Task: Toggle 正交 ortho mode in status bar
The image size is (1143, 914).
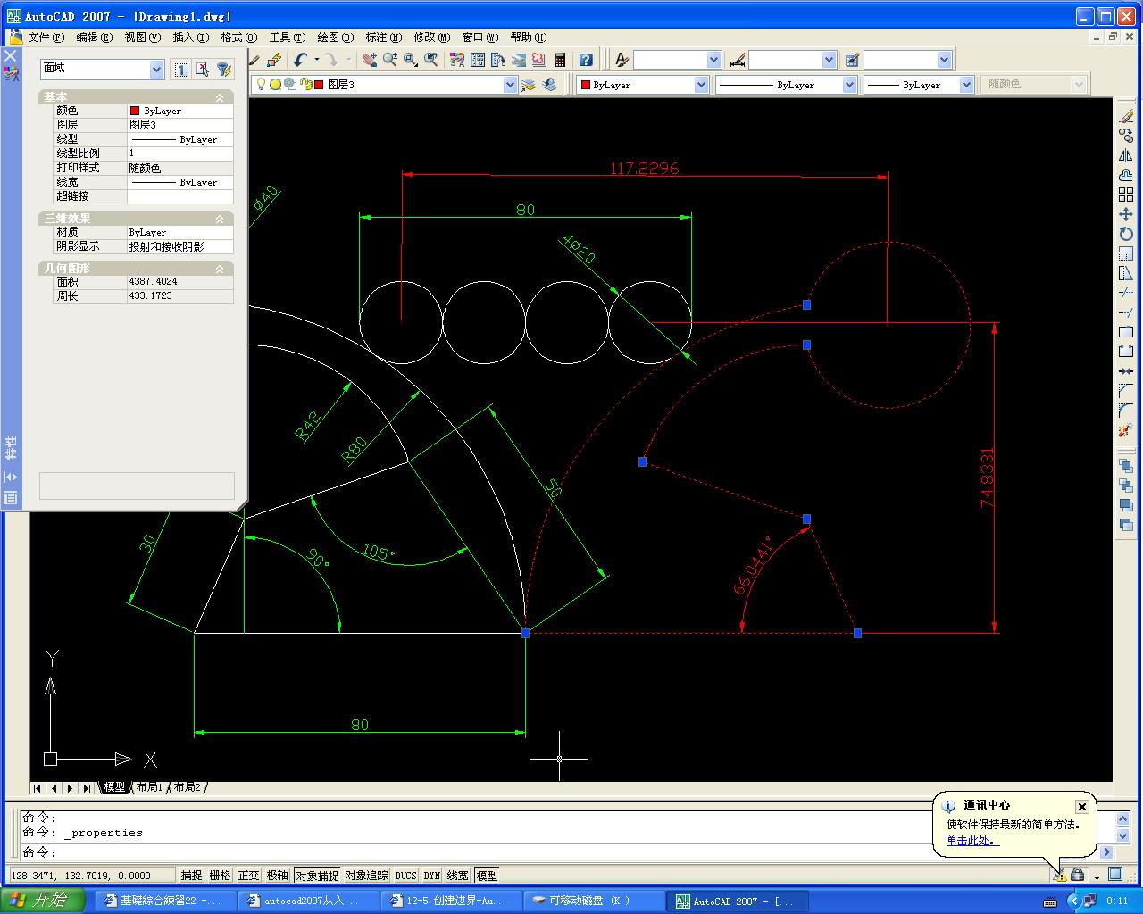Action: (248, 876)
